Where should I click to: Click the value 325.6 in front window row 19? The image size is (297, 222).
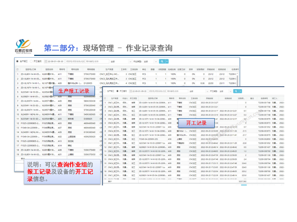(244, 175)
